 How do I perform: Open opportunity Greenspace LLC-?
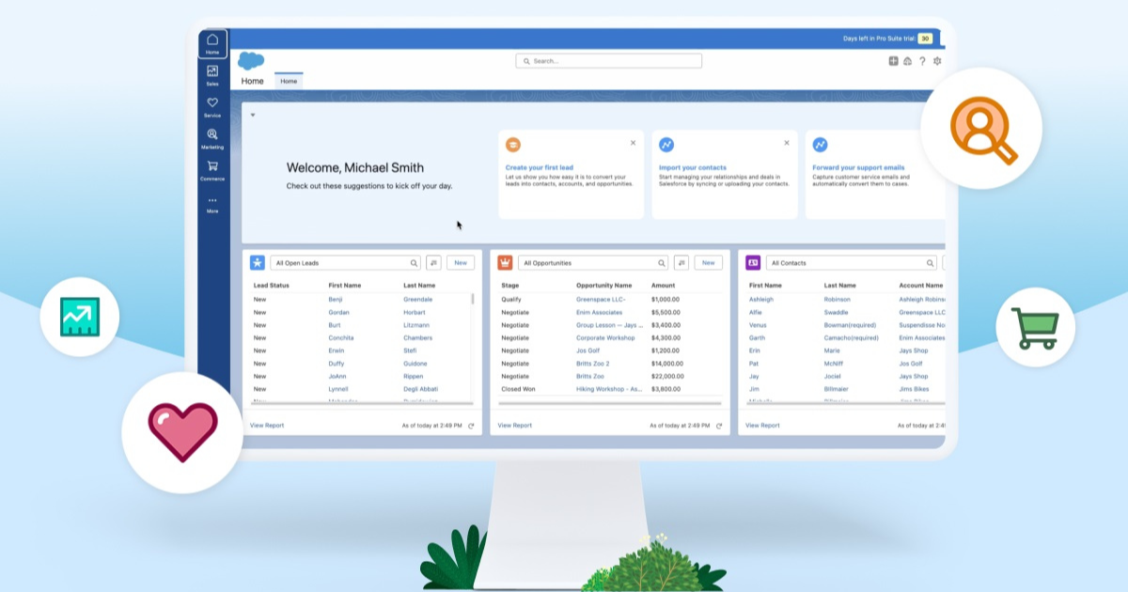pos(603,300)
